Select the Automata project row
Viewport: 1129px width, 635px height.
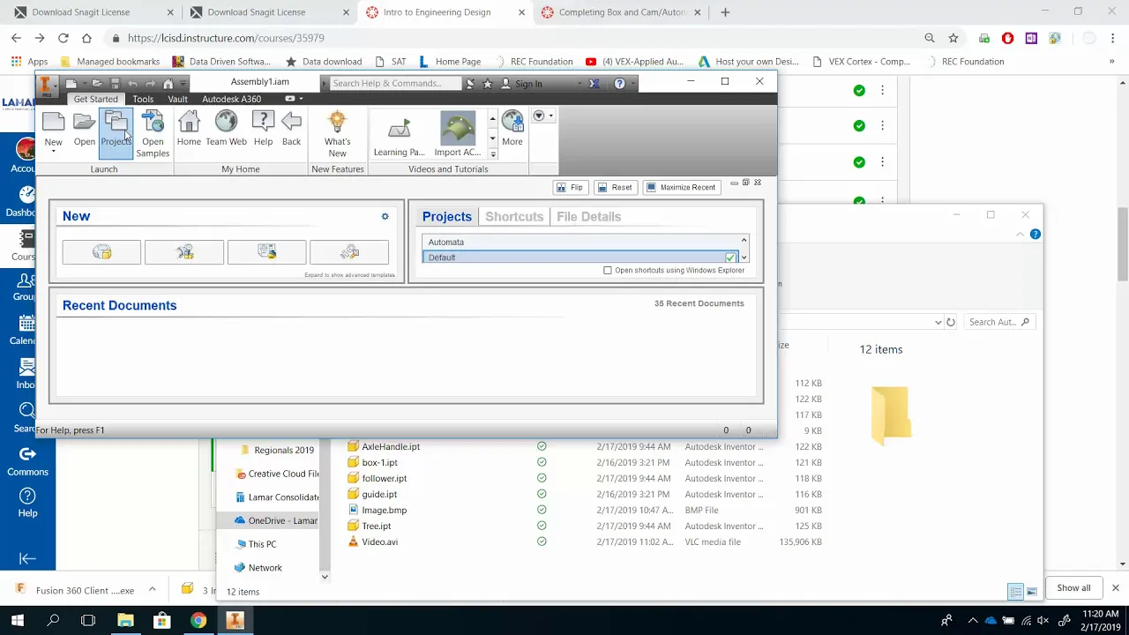tap(581, 242)
